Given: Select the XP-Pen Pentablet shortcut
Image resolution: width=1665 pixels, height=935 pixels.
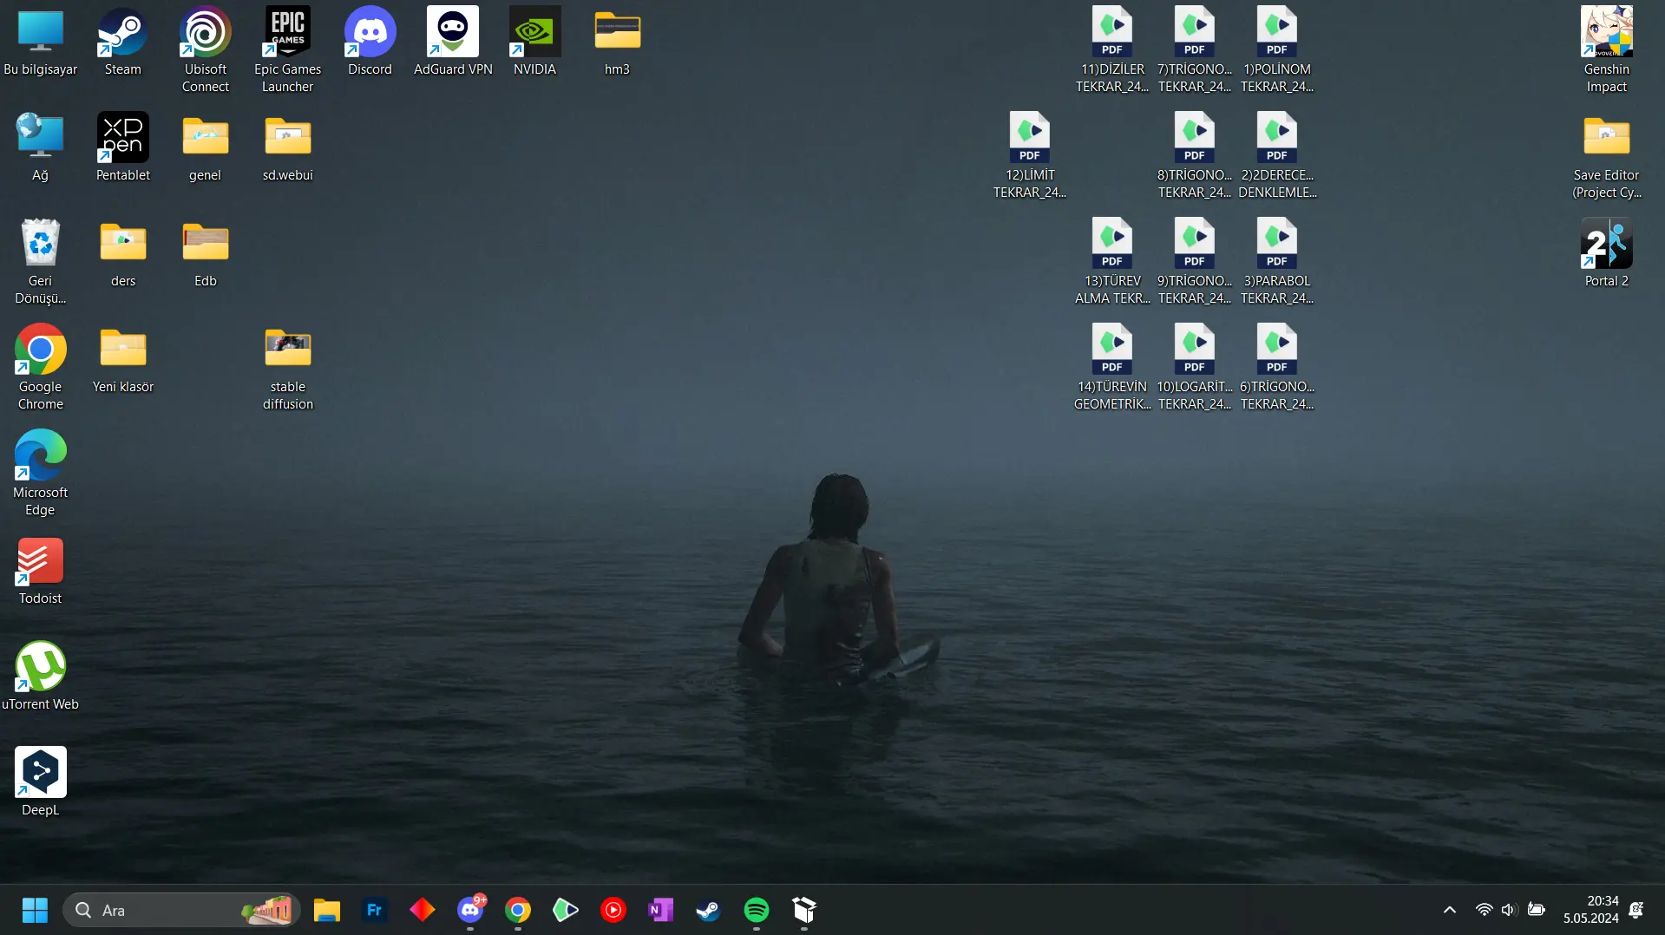Looking at the screenshot, I should [x=122, y=147].
